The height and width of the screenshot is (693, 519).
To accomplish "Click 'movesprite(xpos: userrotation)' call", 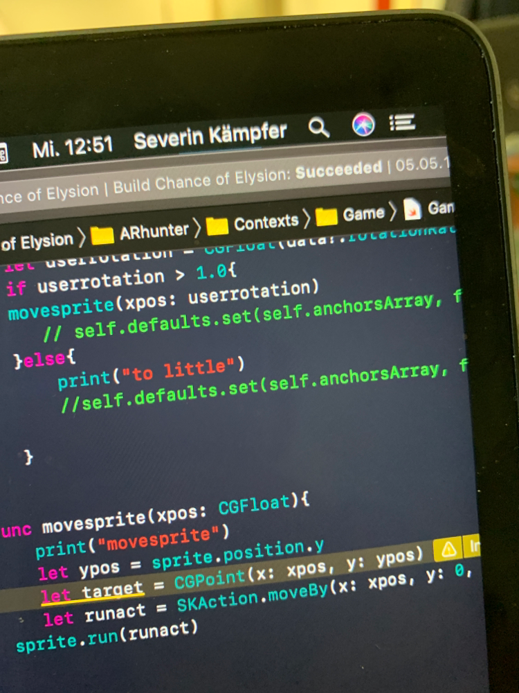I will 163,299.
